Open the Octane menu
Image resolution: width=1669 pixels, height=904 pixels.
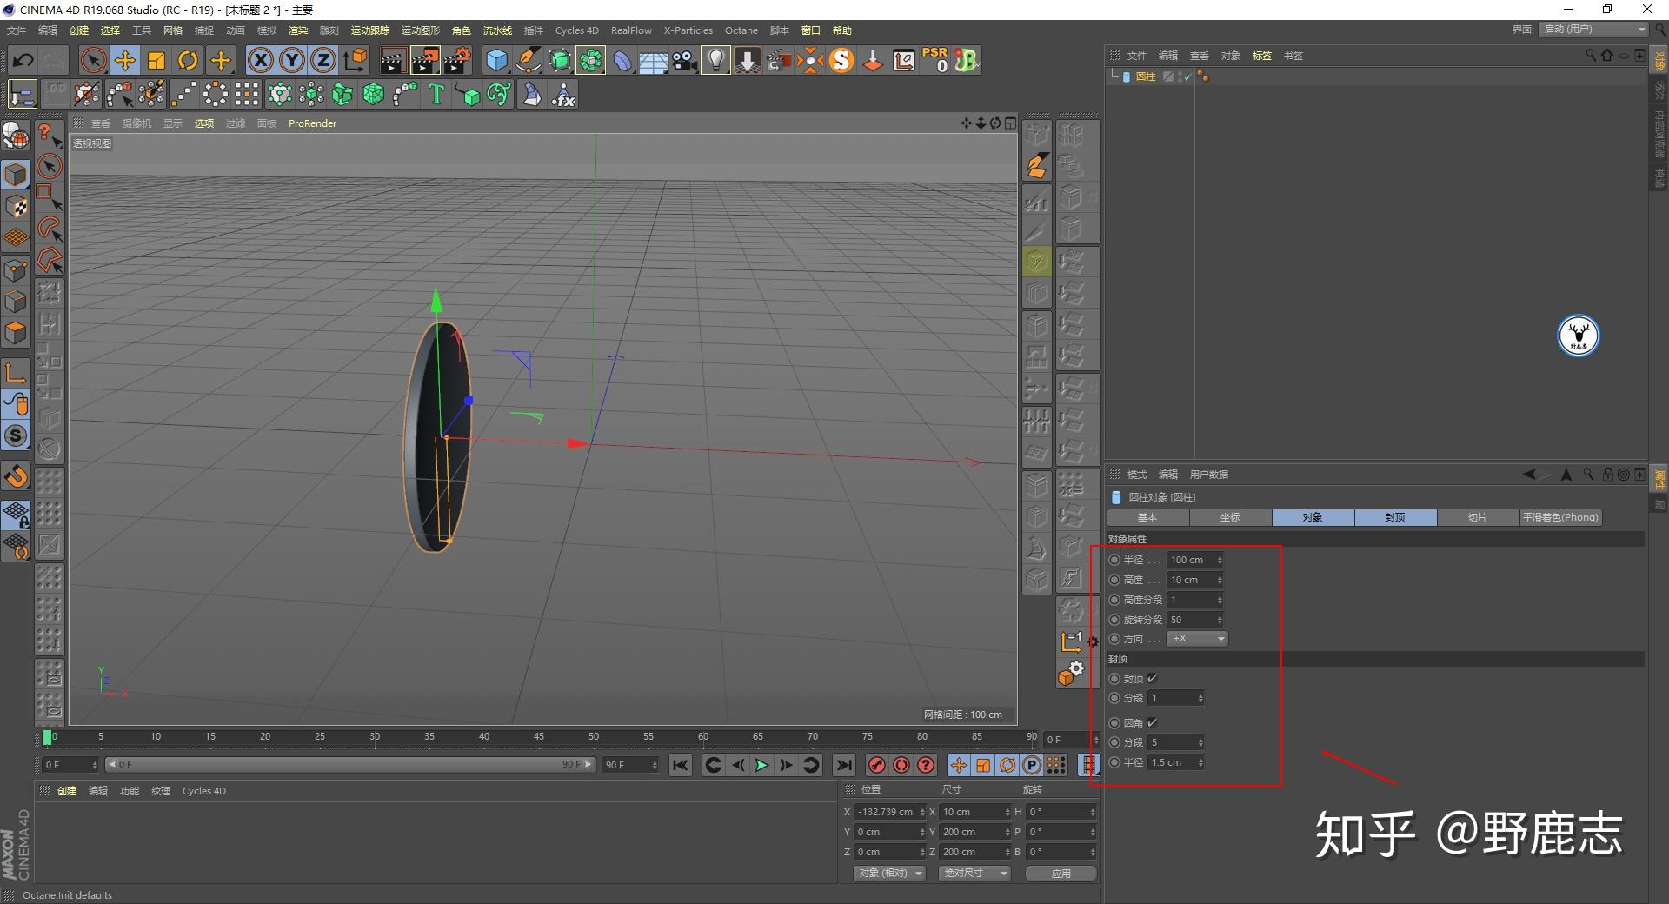tap(741, 30)
